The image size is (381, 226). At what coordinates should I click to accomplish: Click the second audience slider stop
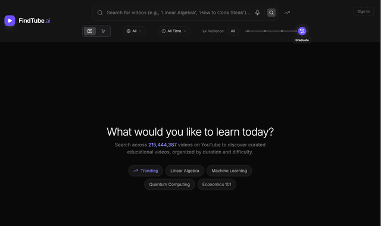pos(265,31)
